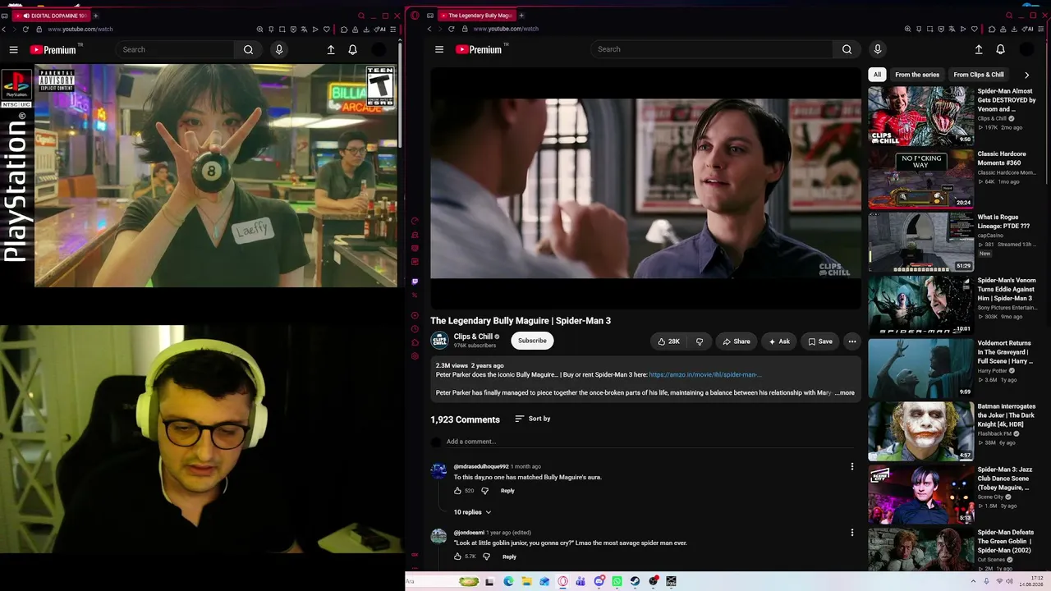Screen dimensions: 1051x591
Task: Open notifications bell in right YouTube window
Action: pyautogui.click(x=1000, y=49)
